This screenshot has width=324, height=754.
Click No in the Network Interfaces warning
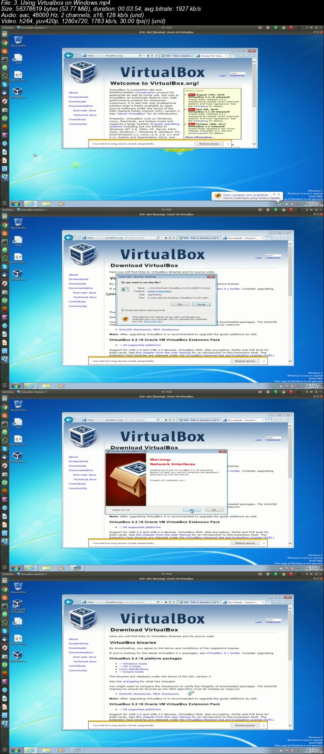(x=214, y=510)
